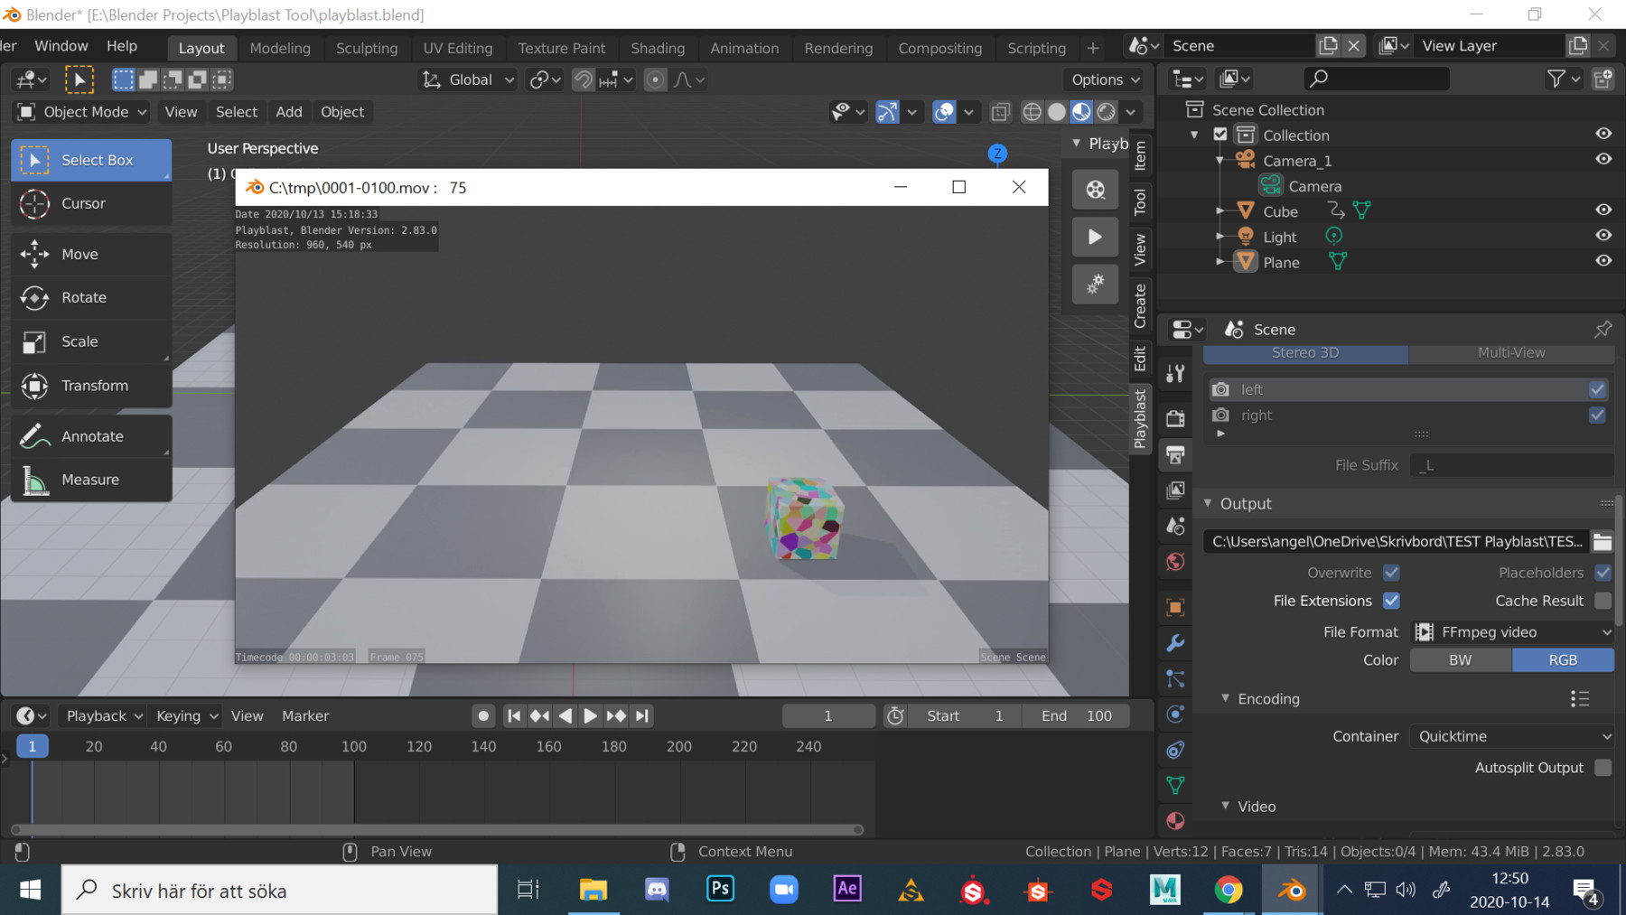Viewport: 1626px width, 915px height.
Task: Open the Tool settings properties tab
Action: pos(1175,373)
